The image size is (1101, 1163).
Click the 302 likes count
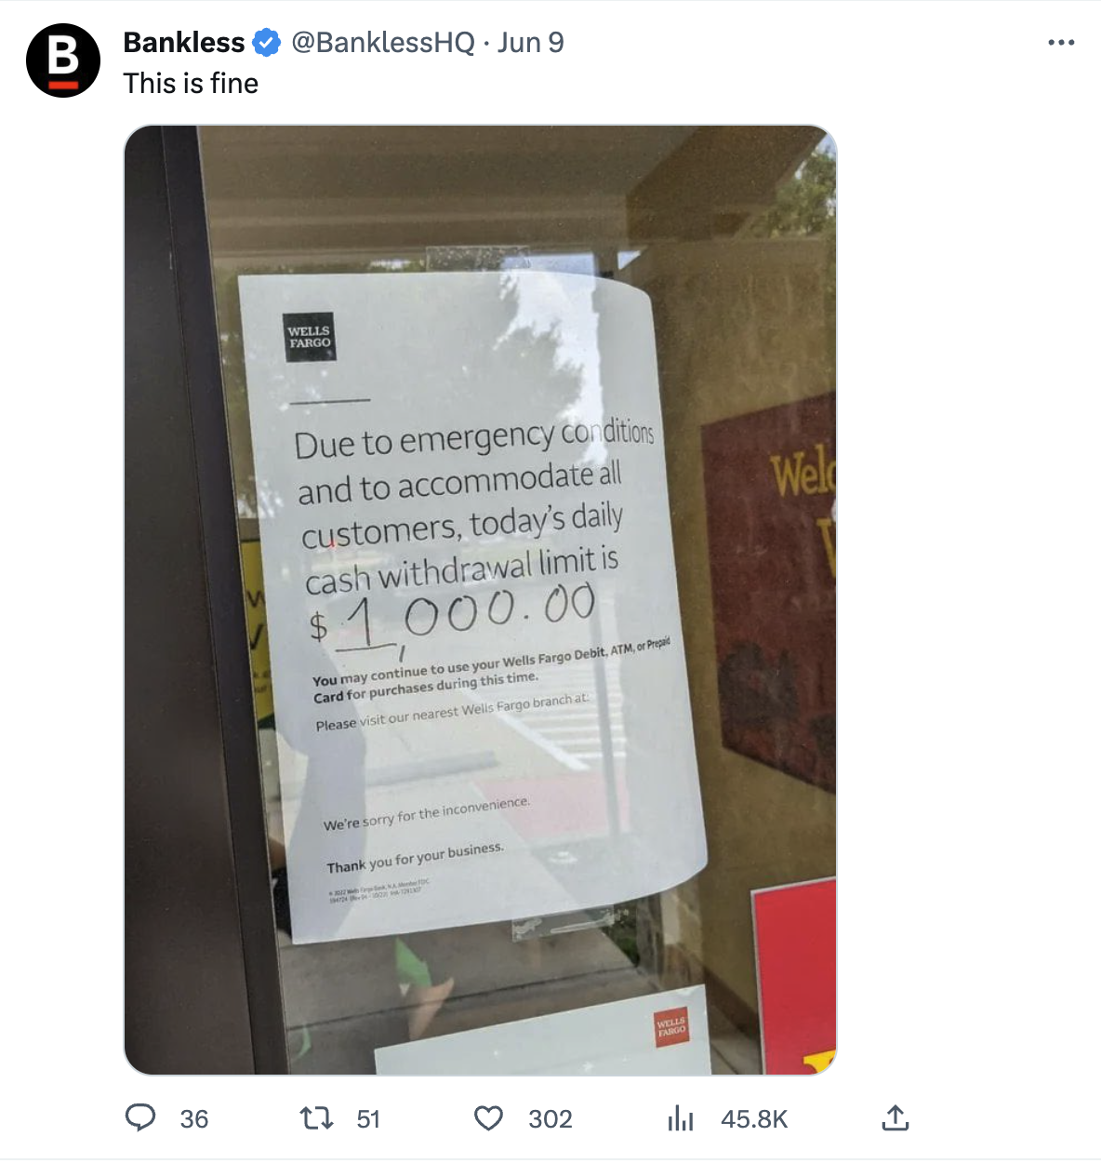[x=550, y=1118]
